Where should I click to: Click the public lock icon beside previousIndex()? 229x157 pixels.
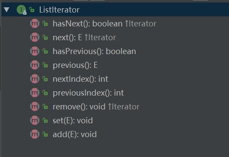[45, 93]
